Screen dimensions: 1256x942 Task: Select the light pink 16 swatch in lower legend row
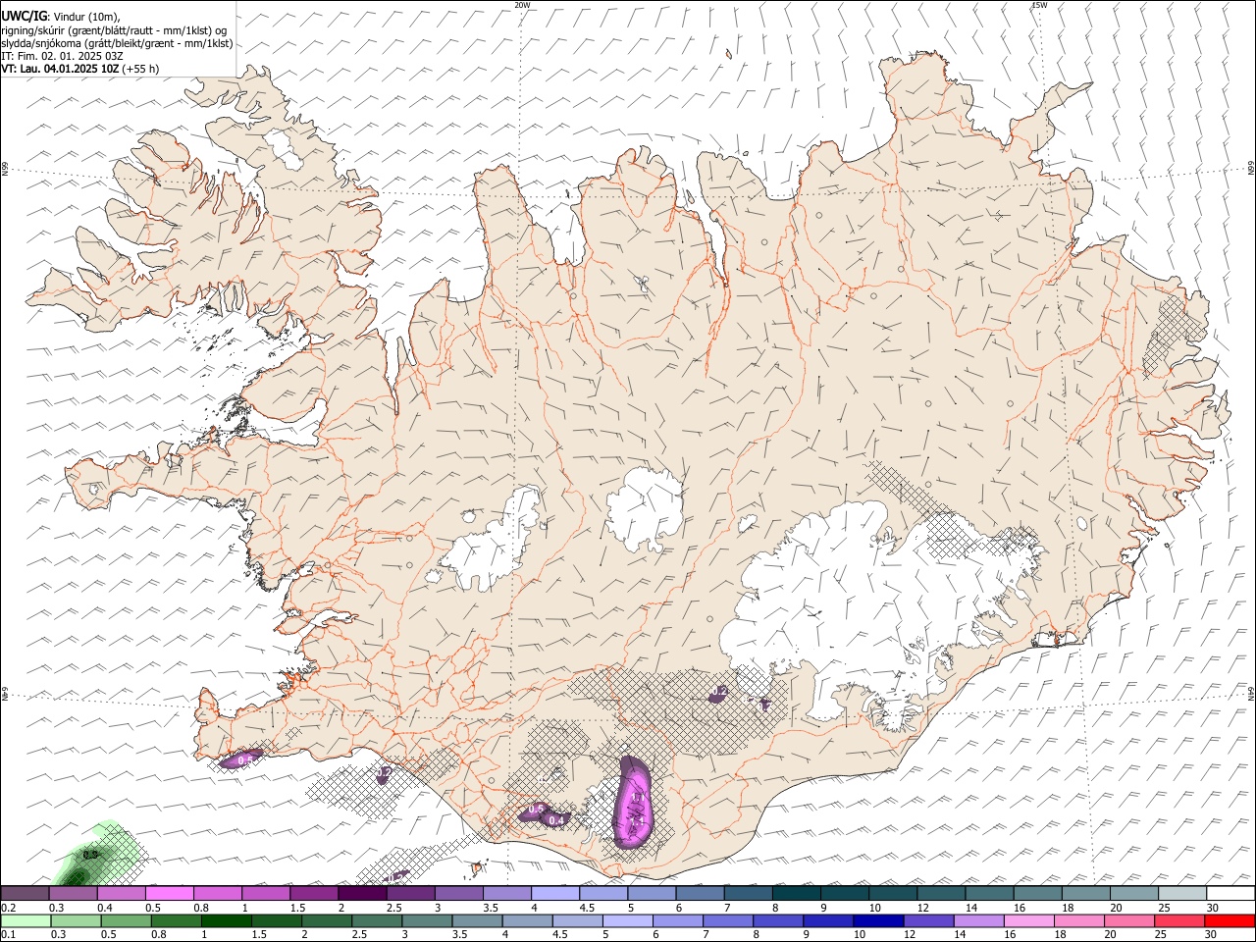coord(1028,921)
